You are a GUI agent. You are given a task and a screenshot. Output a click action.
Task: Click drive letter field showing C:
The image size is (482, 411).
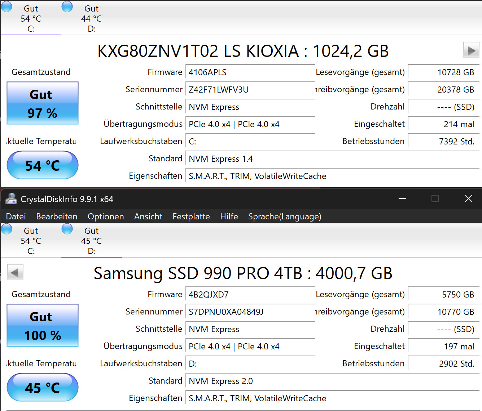(x=250, y=141)
